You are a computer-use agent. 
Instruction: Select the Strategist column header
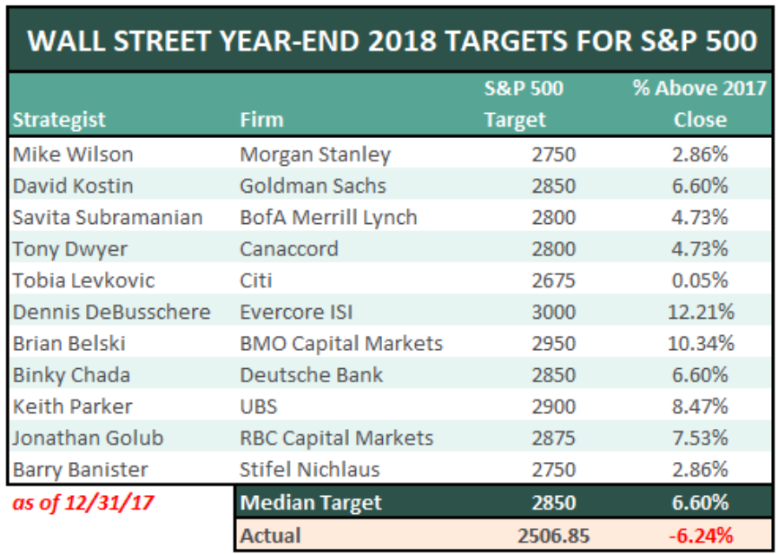tap(59, 120)
